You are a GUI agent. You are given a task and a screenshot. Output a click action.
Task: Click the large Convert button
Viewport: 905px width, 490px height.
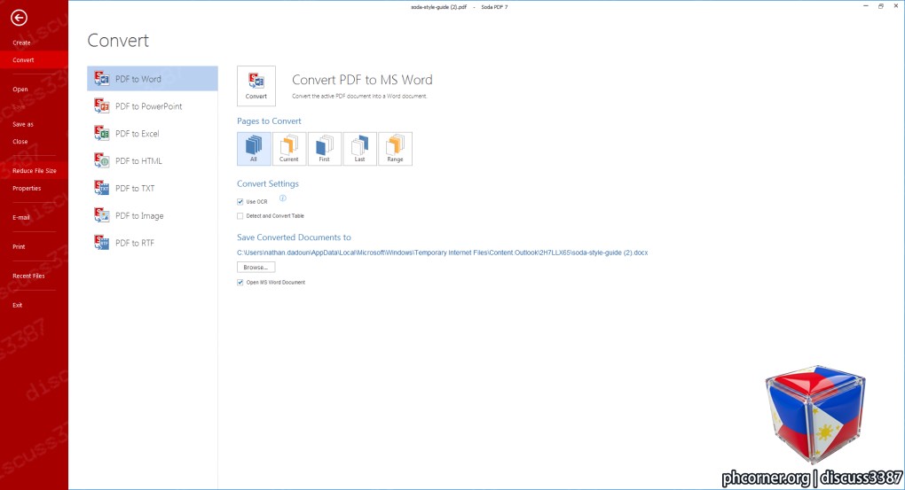pyautogui.click(x=256, y=86)
